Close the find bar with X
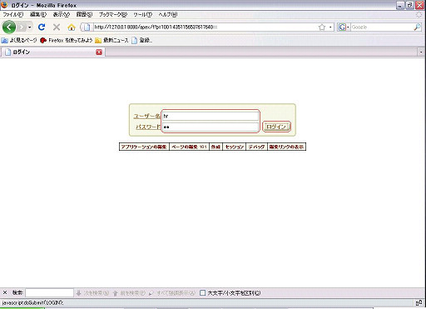Screen dimensions: 426x309 click(x=5, y=292)
